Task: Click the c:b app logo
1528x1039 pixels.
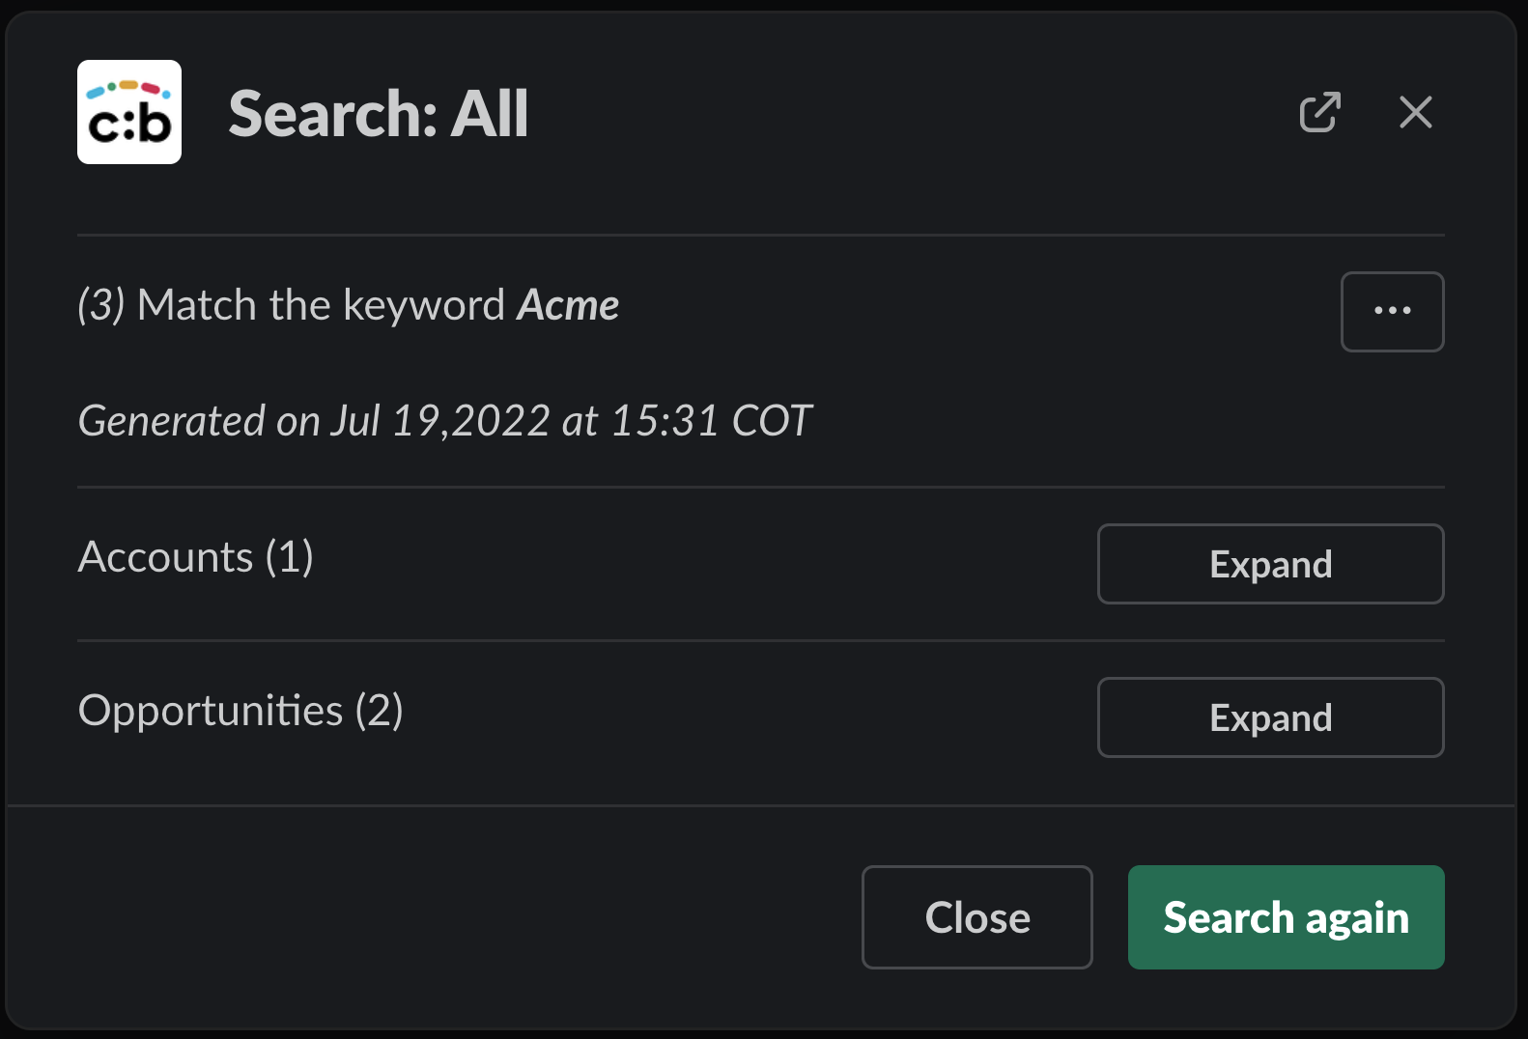Action: click(x=129, y=112)
